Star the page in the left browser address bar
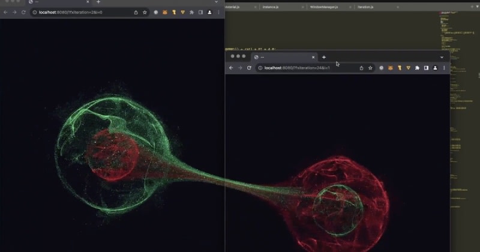 (145, 12)
